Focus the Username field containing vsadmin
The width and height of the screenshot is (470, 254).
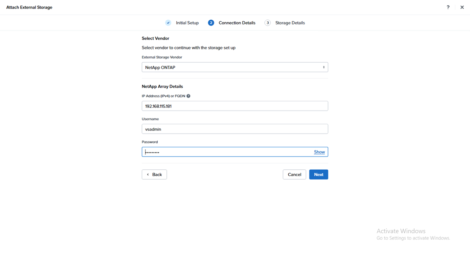coord(235,129)
